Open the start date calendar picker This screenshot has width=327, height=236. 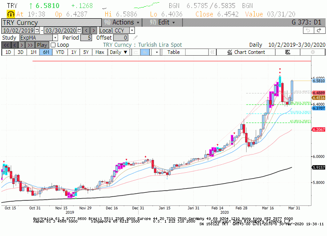(x=37, y=31)
